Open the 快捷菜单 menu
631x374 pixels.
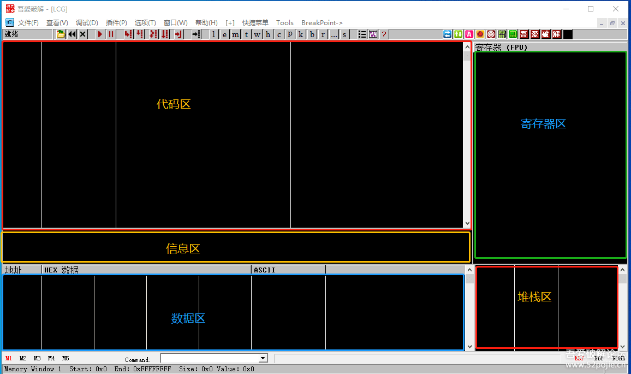click(255, 23)
